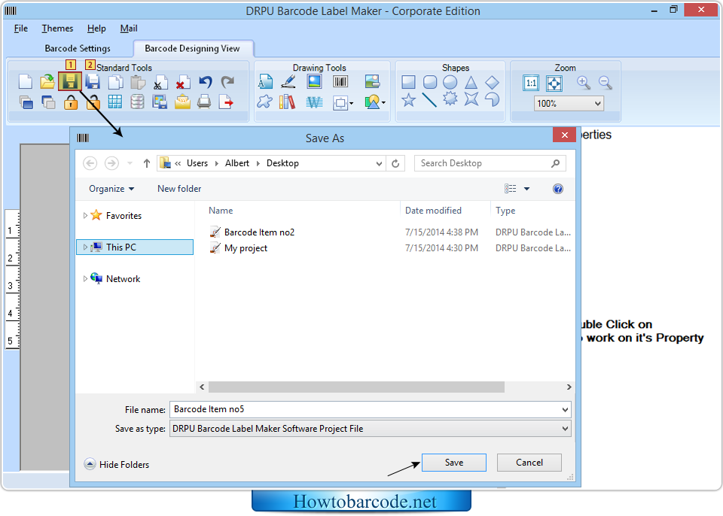Open the File menu

click(x=21, y=29)
